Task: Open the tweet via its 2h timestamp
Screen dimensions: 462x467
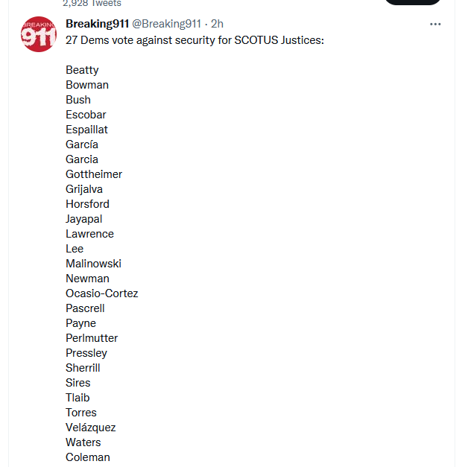Action: (x=217, y=24)
